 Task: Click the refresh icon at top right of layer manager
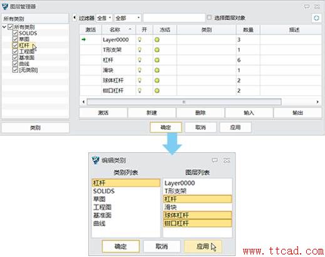[316, 18]
